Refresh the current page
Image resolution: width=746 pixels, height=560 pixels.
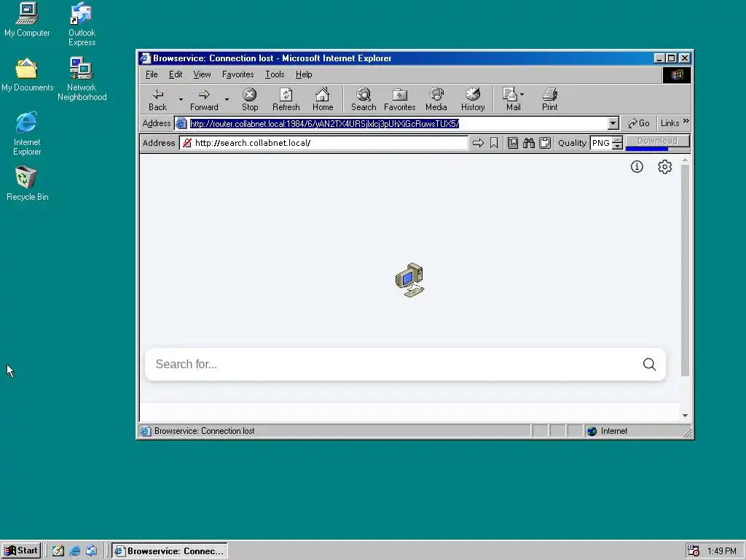[x=286, y=100]
